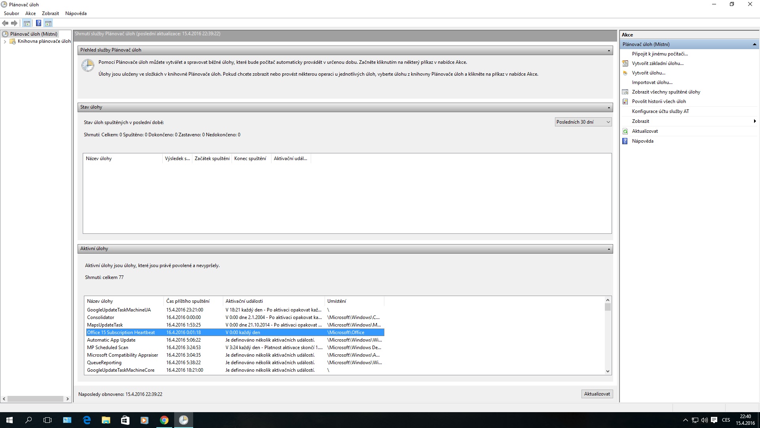
Task: Select the MP Scheduled Scan task row
Action: click(x=108, y=348)
